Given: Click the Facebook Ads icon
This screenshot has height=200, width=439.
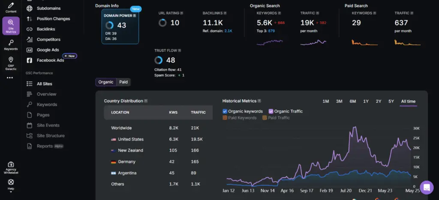Looking at the screenshot, I should [x=30, y=60].
